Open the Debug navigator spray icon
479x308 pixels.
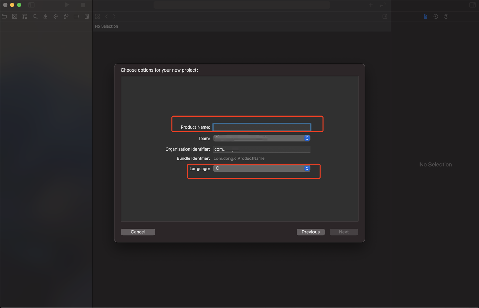coord(66,16)
